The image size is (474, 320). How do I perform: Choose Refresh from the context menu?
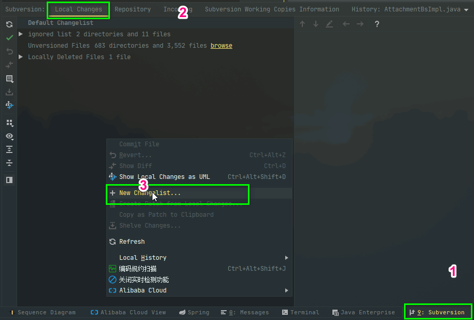point(199,242)
